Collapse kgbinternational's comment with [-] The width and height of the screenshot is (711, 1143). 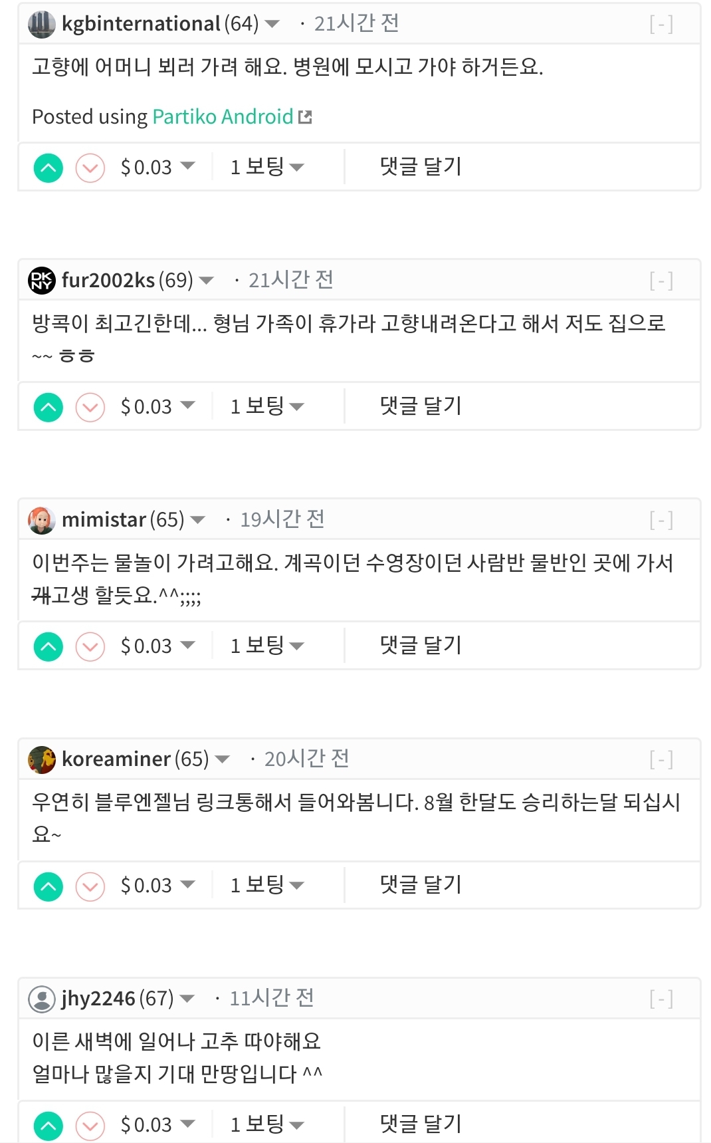(x=661, y=25)
